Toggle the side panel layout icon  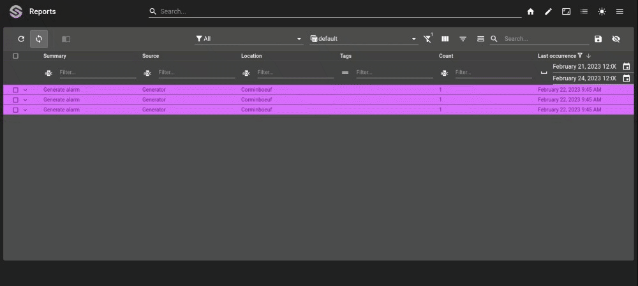(x=66, y=39)
